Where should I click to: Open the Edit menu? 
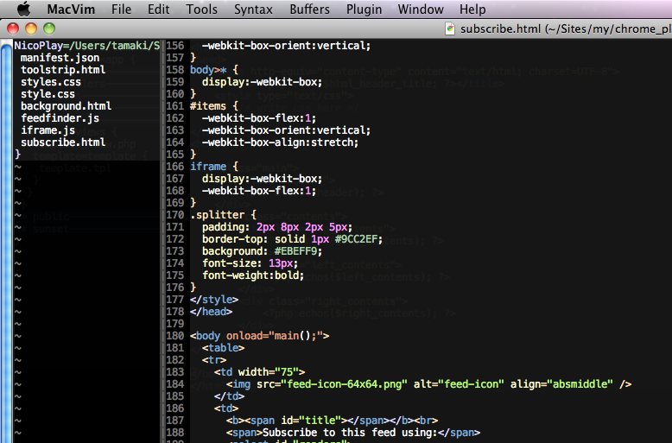click(x=159, y=9)
